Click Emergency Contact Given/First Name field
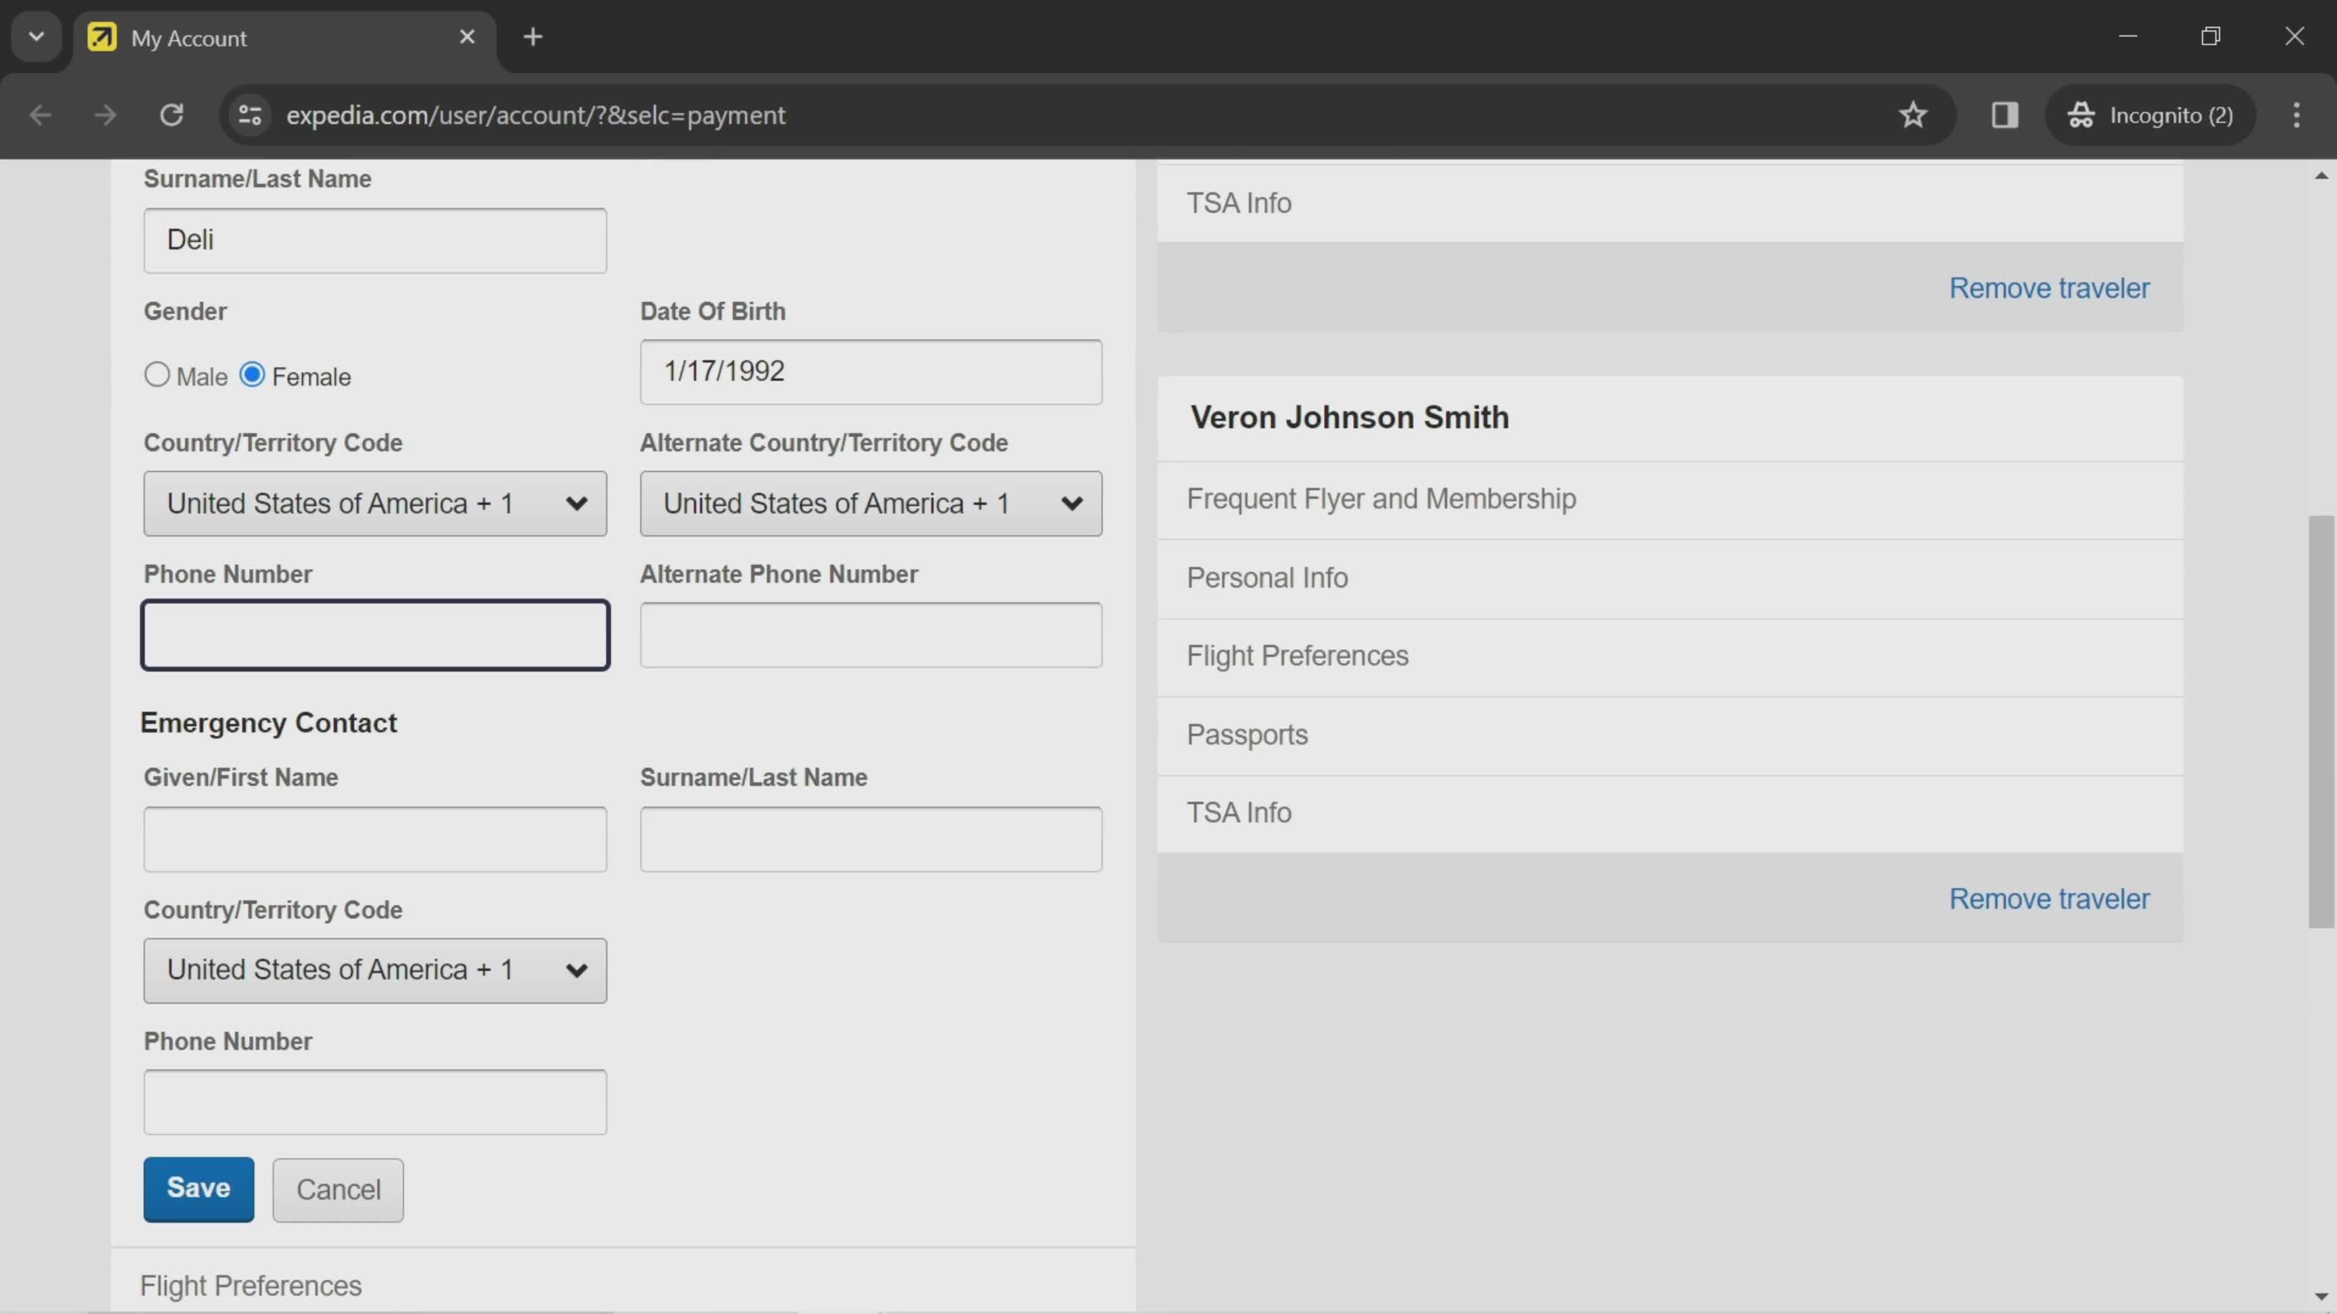2337x1314 pixels. pyautogui.click(x=375, y=839)
